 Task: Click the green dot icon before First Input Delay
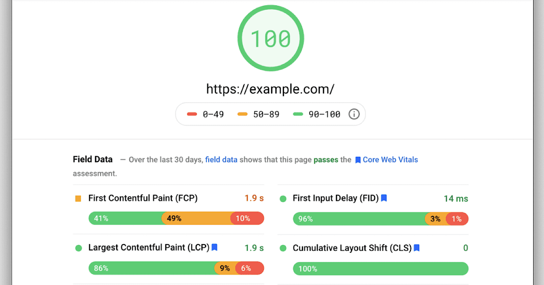pyautogui.click(x=283, y=198)
